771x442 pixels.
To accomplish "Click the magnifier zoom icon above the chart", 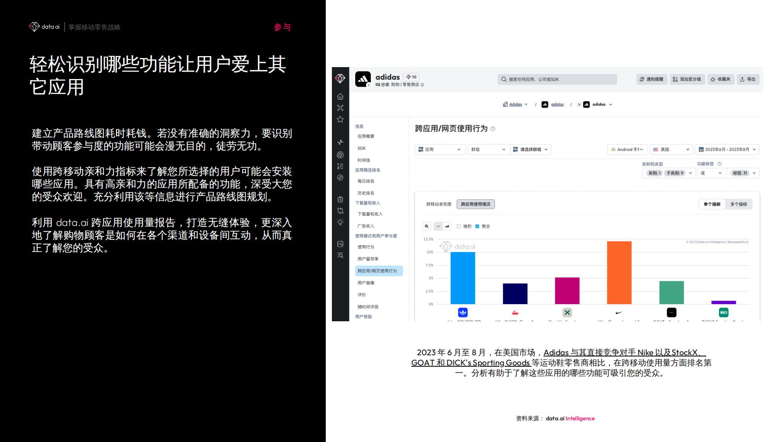I will click(x=427, y=226).
